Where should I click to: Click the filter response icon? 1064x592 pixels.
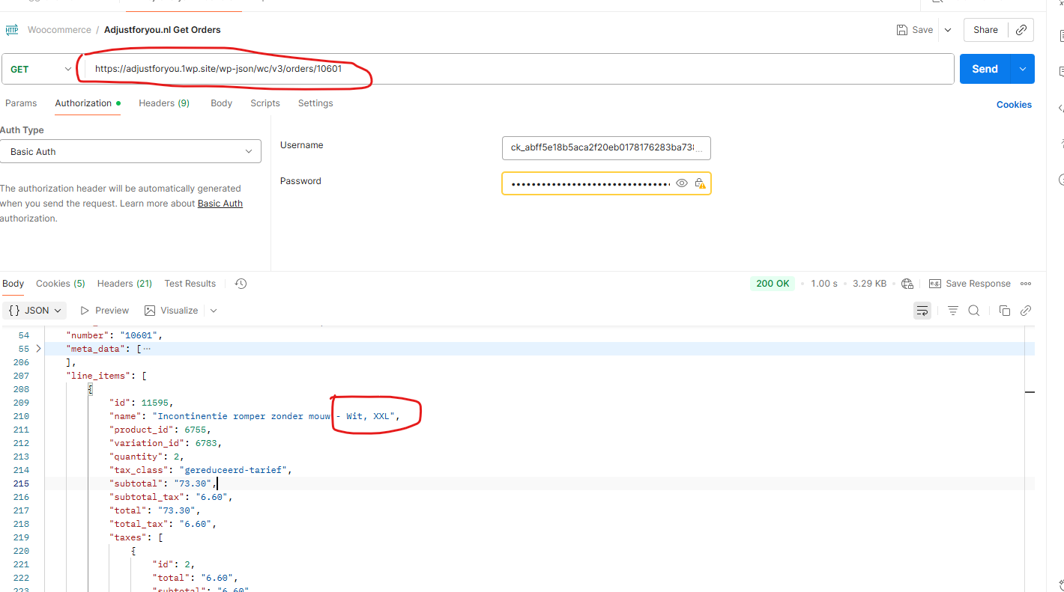(x=953, y=311)
